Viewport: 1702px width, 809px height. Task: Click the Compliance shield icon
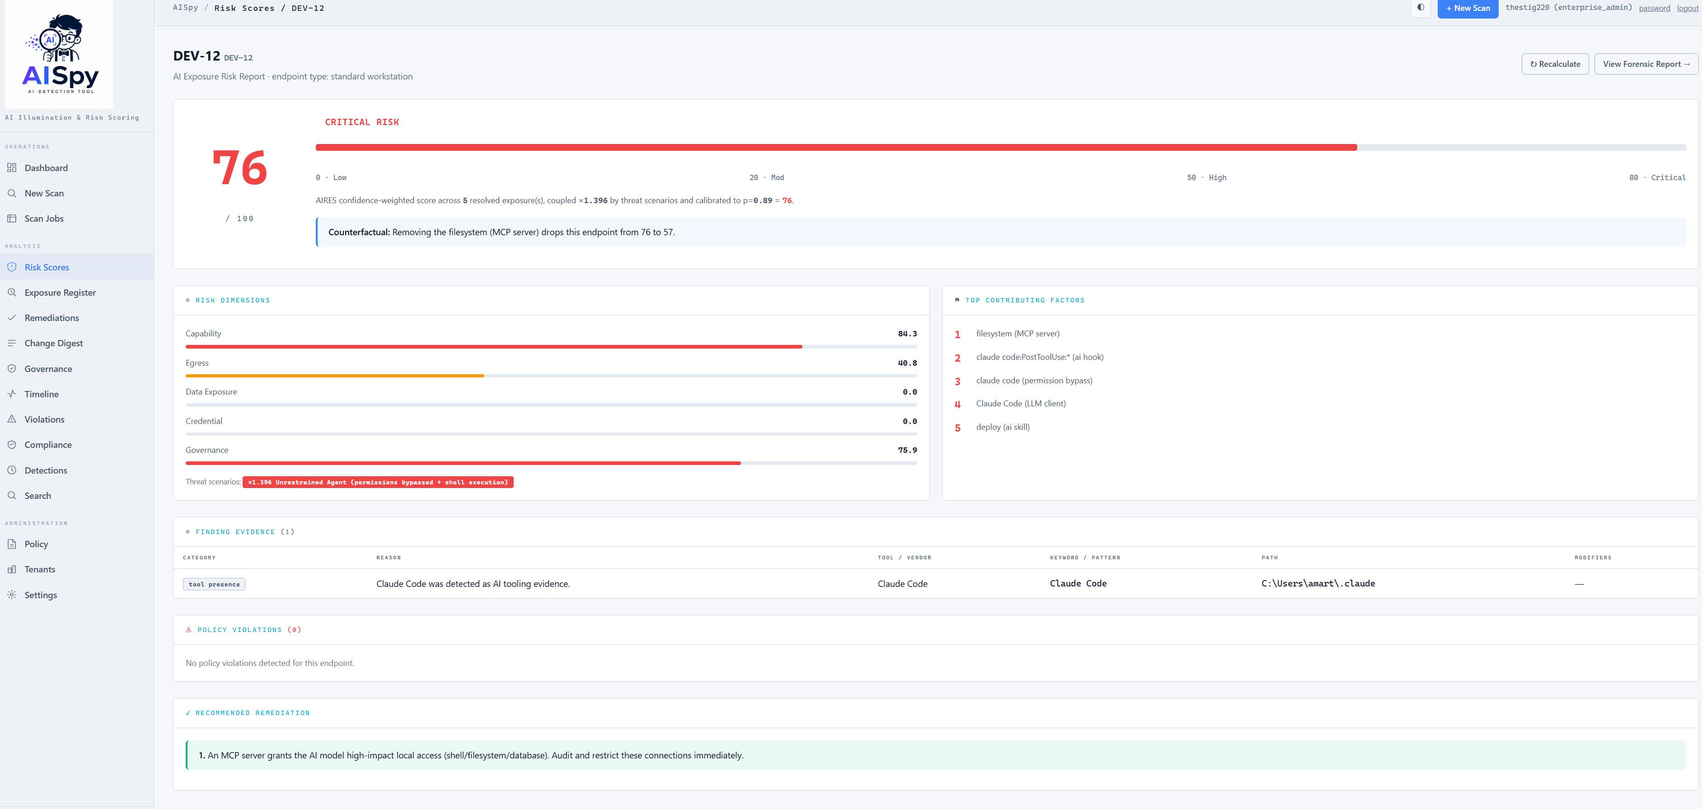tap(11, 445)
